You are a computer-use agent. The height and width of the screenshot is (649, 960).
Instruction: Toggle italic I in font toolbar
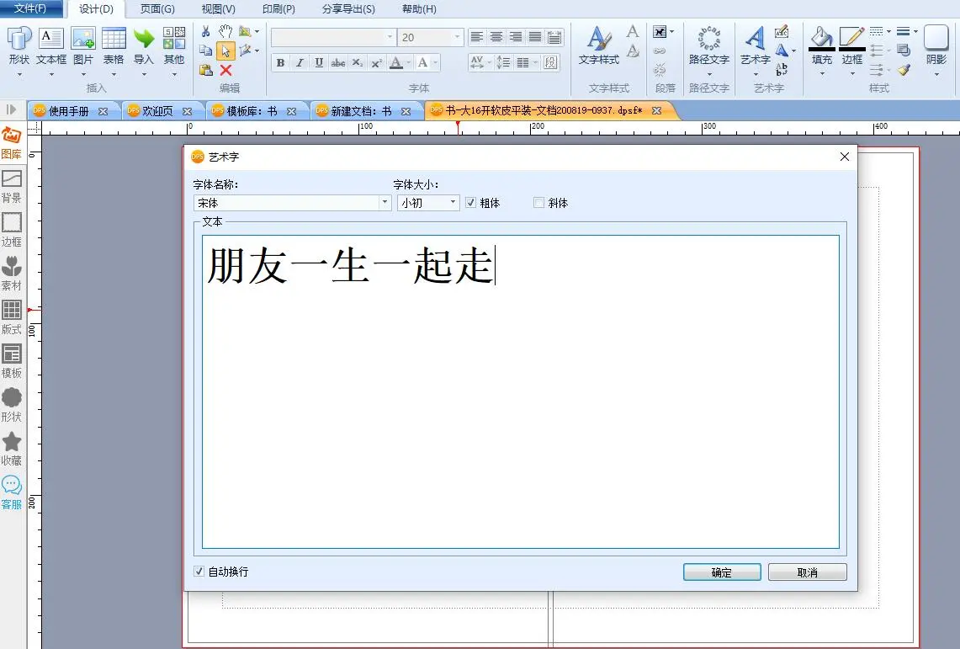point(300,62)
